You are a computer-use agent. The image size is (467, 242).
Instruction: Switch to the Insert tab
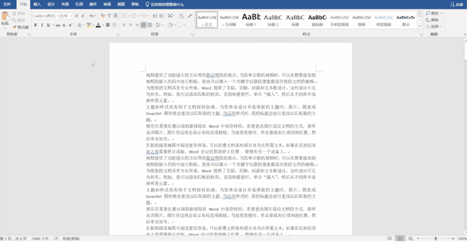click(x=37, y=4)
